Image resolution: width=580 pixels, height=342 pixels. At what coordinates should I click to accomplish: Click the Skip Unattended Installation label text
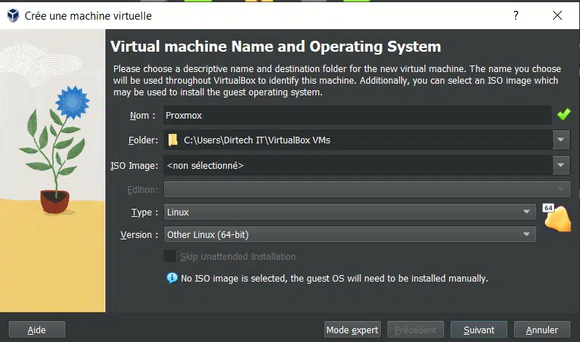238,256
